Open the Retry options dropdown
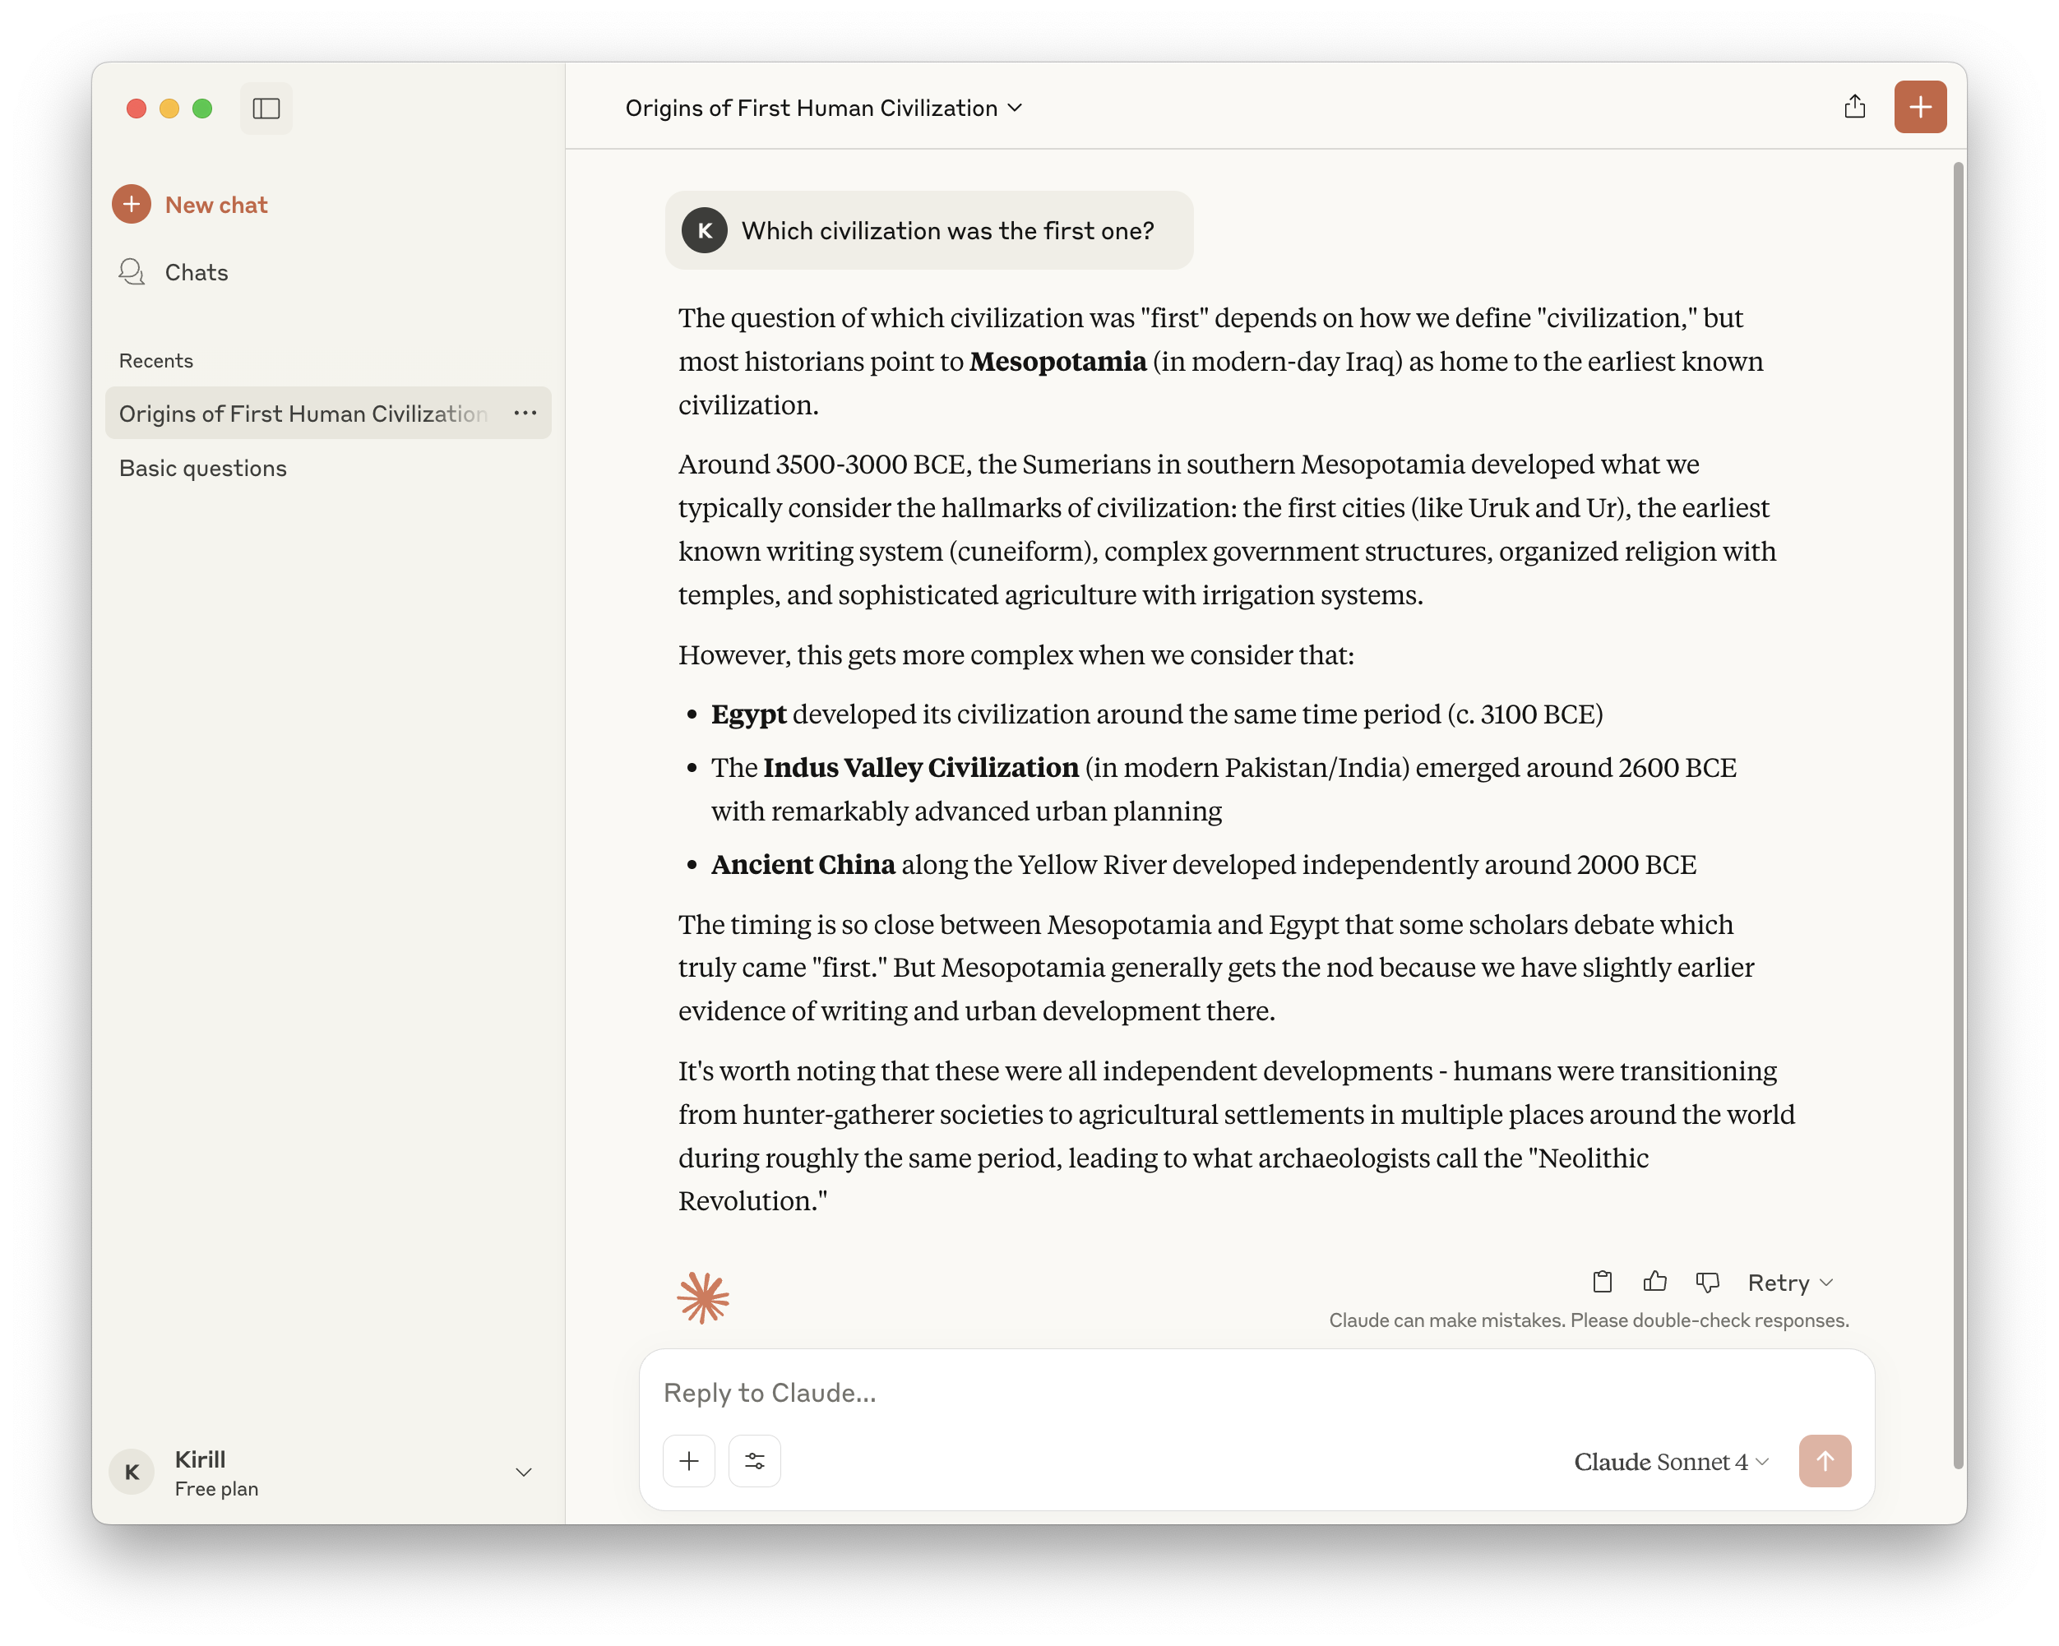The image size is (2059, 1646). click(1789, 1283)
